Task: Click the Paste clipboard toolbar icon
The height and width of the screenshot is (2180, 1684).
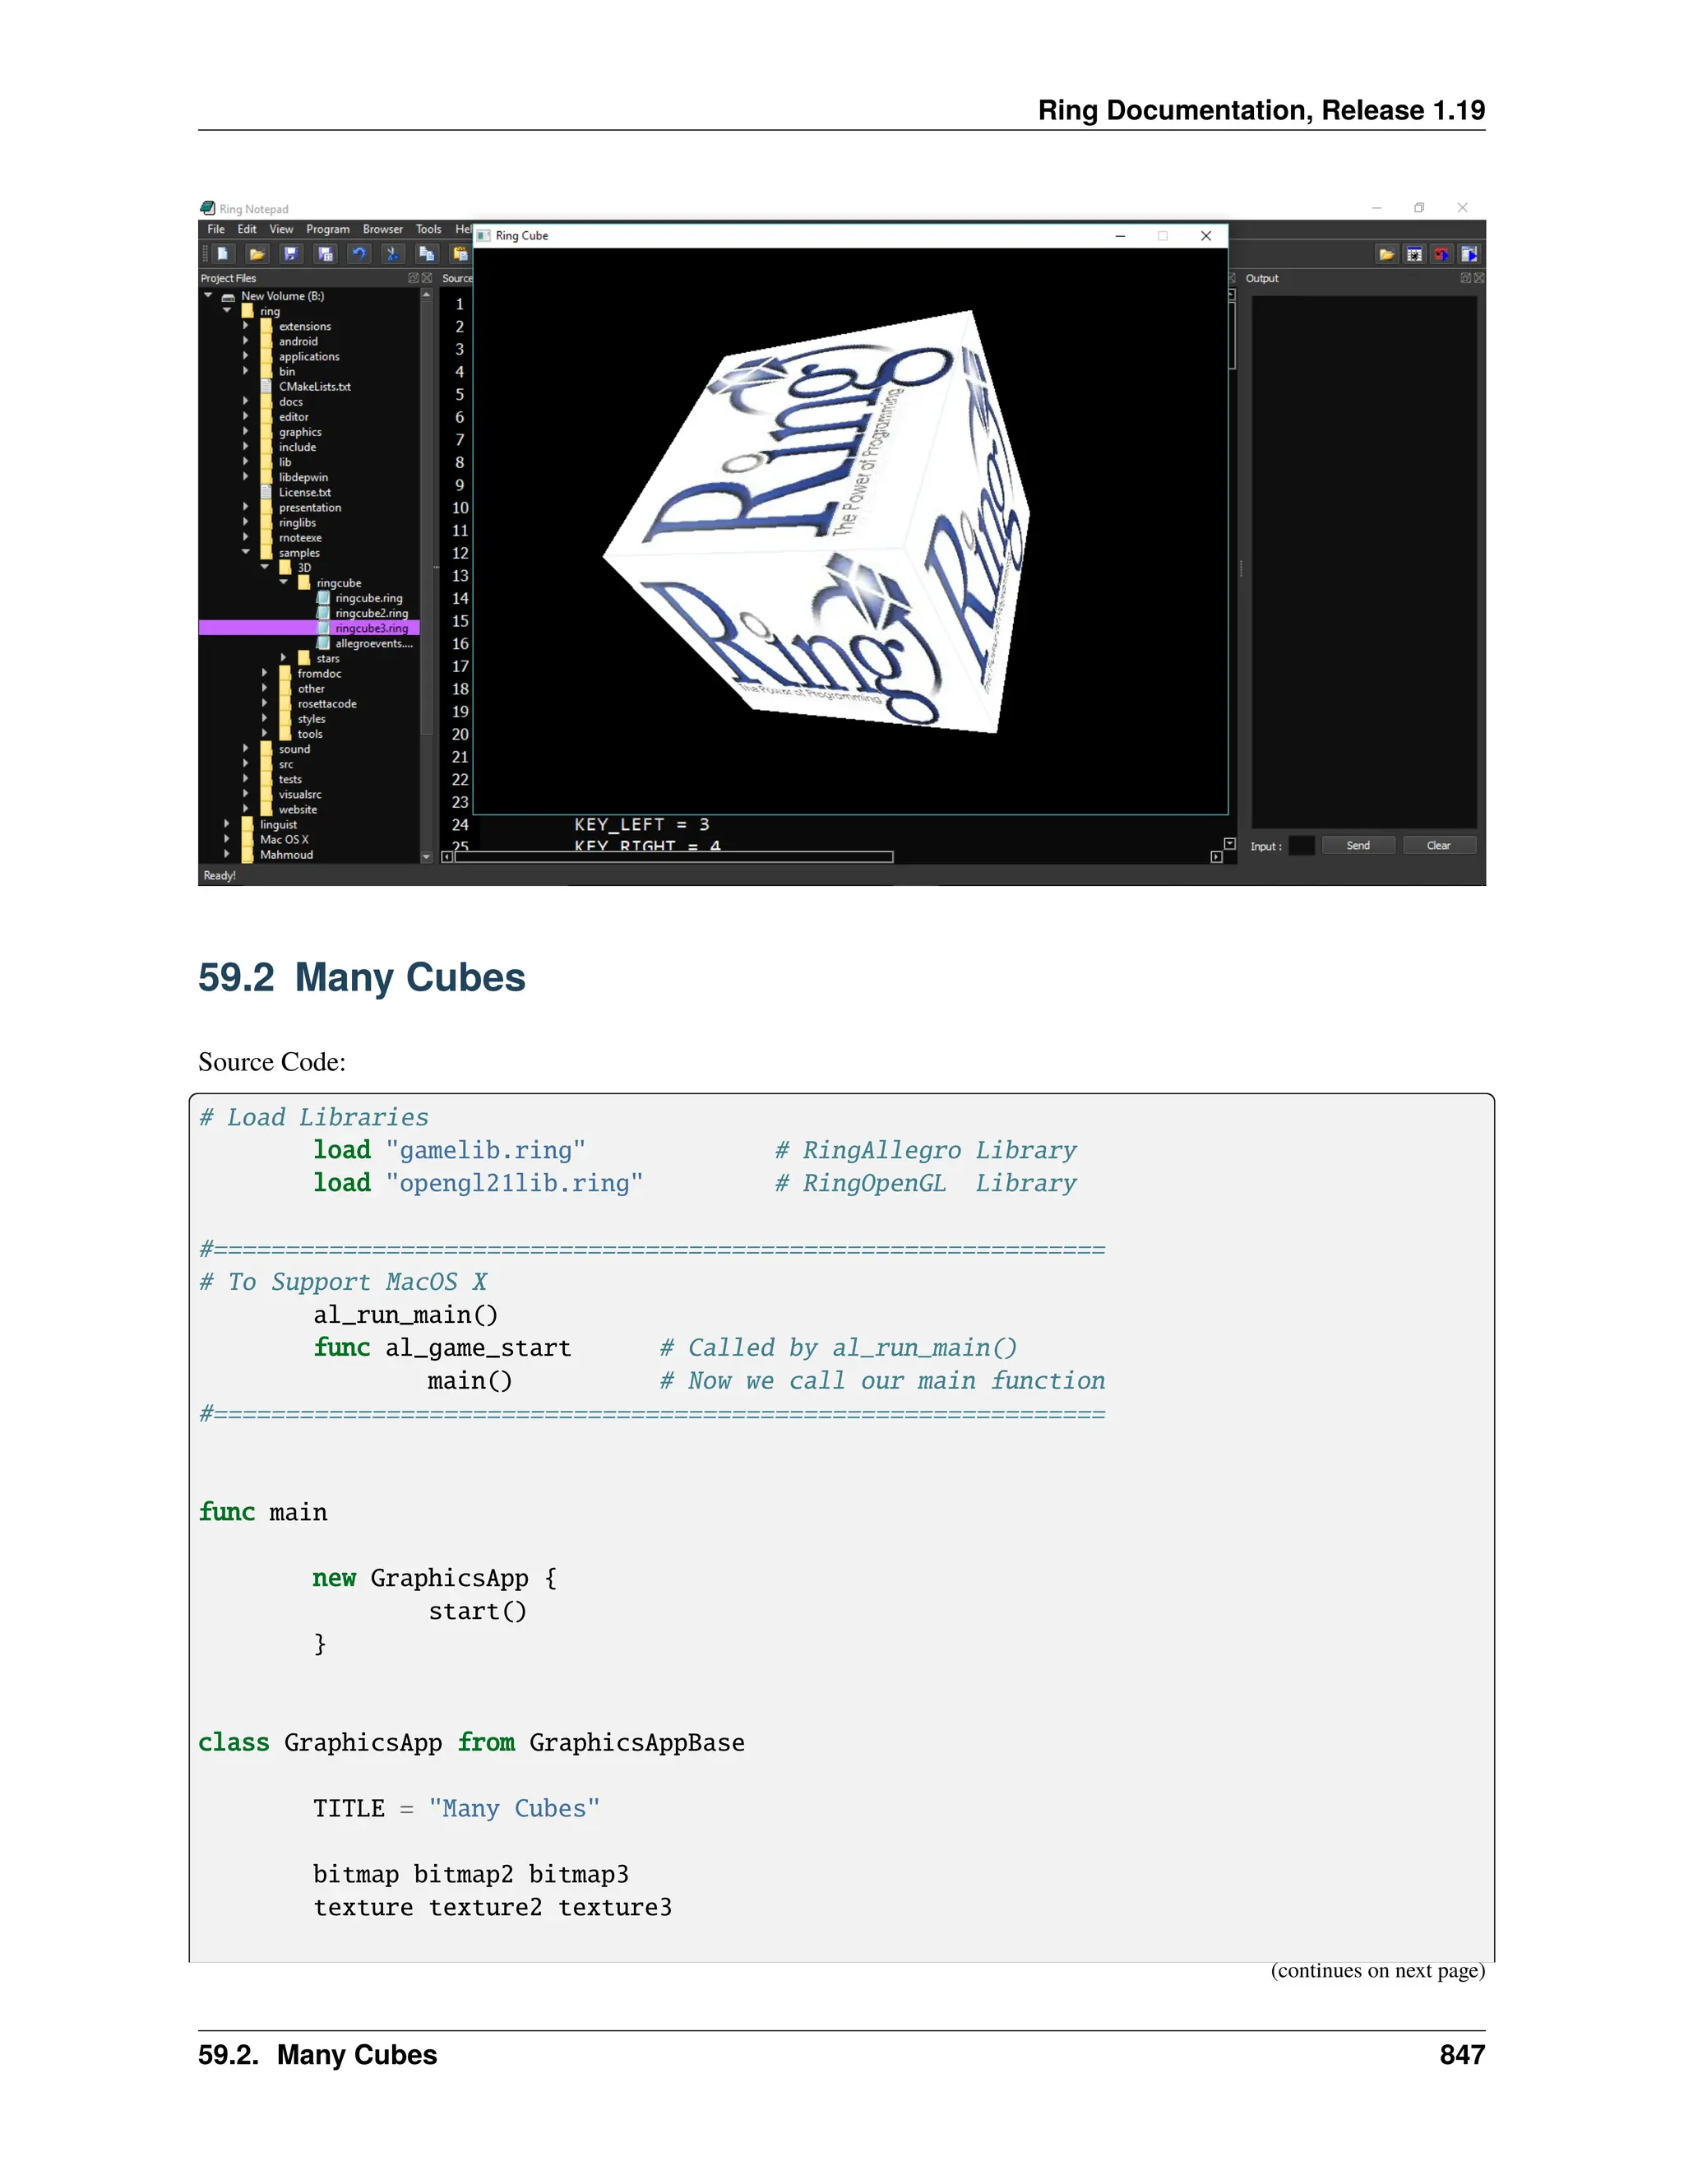Action: click(x=460, y=253)
